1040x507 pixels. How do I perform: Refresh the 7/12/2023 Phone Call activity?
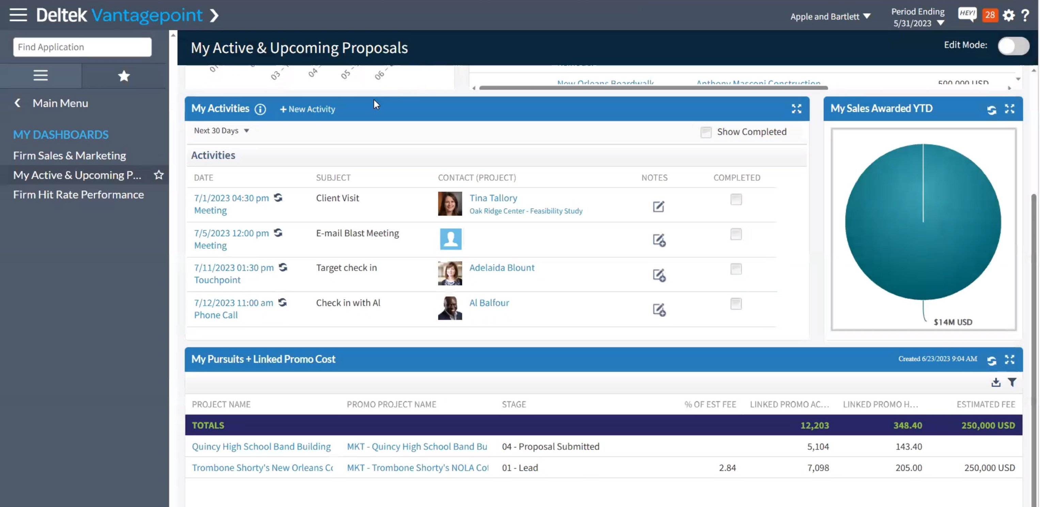click(x=283, y=302)
